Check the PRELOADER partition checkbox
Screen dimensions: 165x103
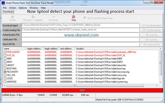[x=5, y=52]
